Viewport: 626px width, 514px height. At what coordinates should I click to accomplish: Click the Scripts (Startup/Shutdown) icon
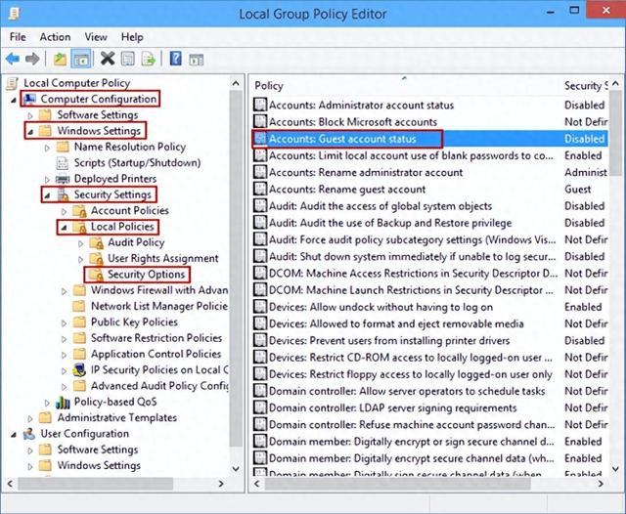63,162
